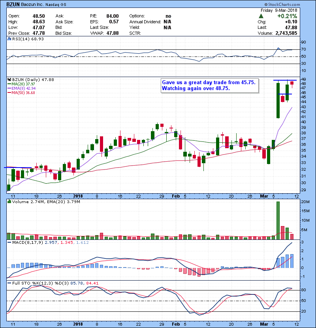Click the candlestick icon before BZUN (Daily)
This screenshot has height=328, width=316.
(9, 80)
